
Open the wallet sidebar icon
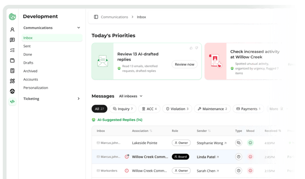click(12, 60)
